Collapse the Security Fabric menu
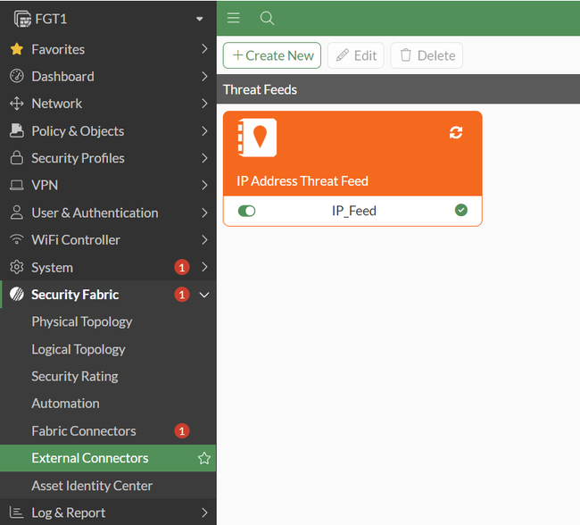 [x=204, y=295]
